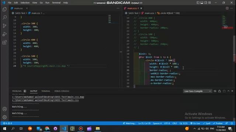Image resolution: width=236 pixels, height=132 pixels.
Task: Change CRLF end of line sequence
Action: click(174, 123)
